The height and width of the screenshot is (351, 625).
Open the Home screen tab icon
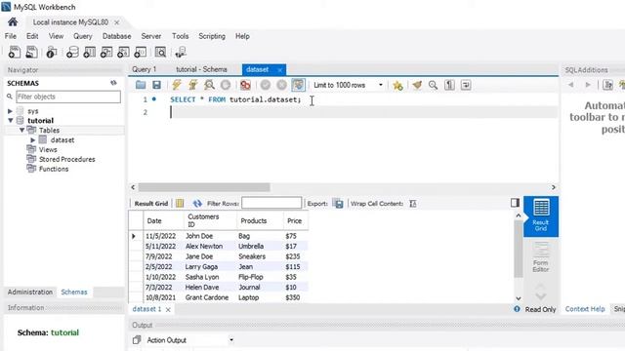[13, 21]
